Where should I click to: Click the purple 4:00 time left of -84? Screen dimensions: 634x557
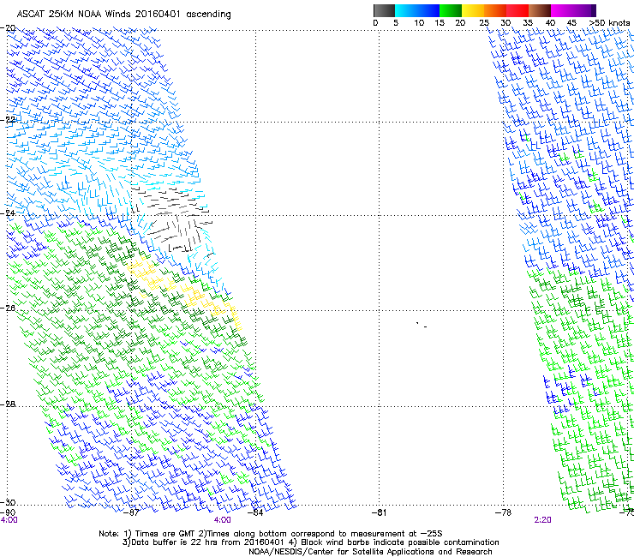(x=223, y=520)
